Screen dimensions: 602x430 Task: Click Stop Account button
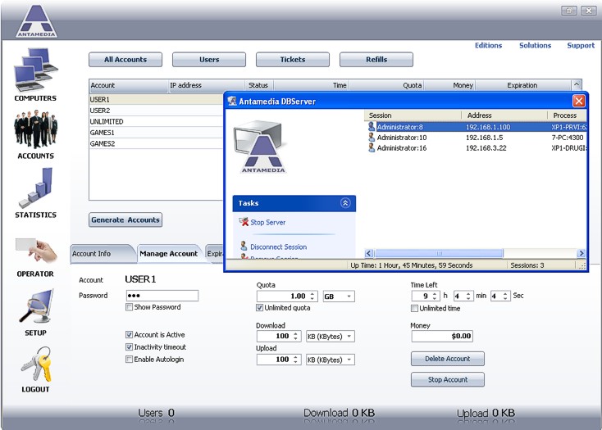coord(448,380)
